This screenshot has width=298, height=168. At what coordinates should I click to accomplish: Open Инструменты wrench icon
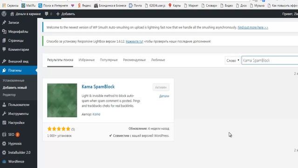4,113
